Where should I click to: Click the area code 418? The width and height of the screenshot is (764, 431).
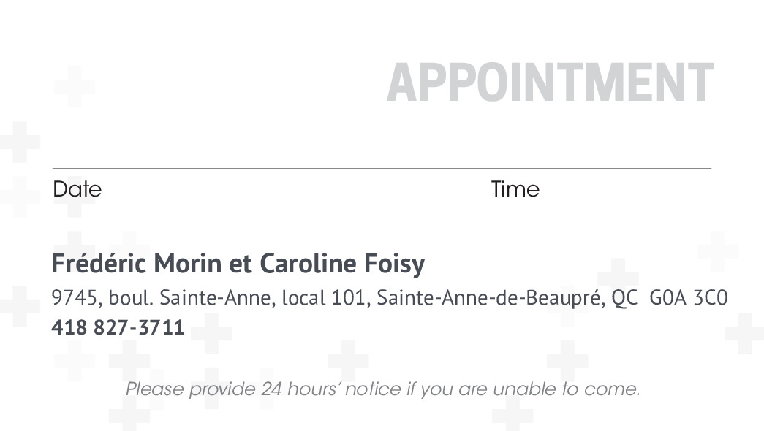click(x=69, y=327)
